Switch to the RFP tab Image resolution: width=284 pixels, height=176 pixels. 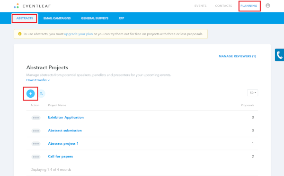click(121, 19)
